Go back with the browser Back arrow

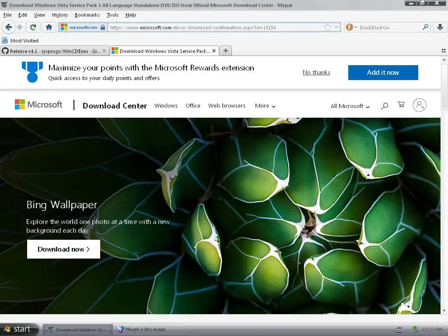pyautogui.click(x=9, y=27)
